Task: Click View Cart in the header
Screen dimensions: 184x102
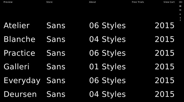Action: tap(169, 2)
